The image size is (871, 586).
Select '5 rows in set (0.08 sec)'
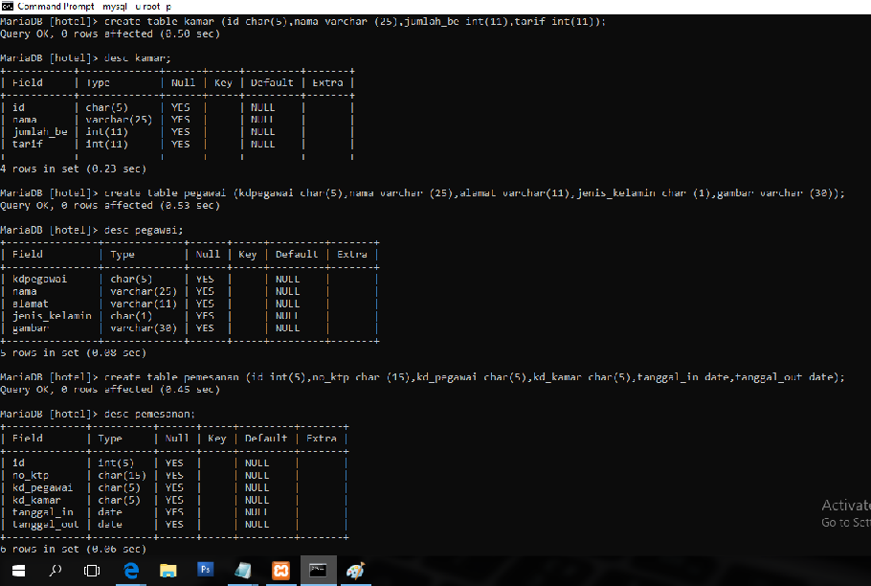pos(74,352)
